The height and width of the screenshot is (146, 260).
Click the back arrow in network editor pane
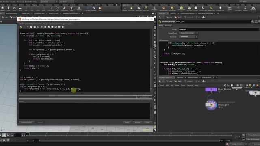pos(160,81)
